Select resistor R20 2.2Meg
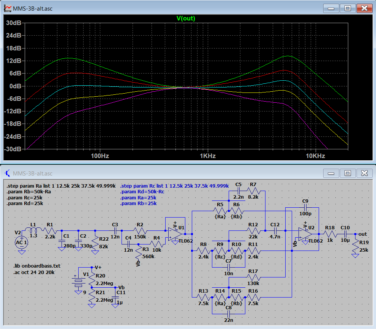The width and height of the screenshot is (376, 329). 92,279
